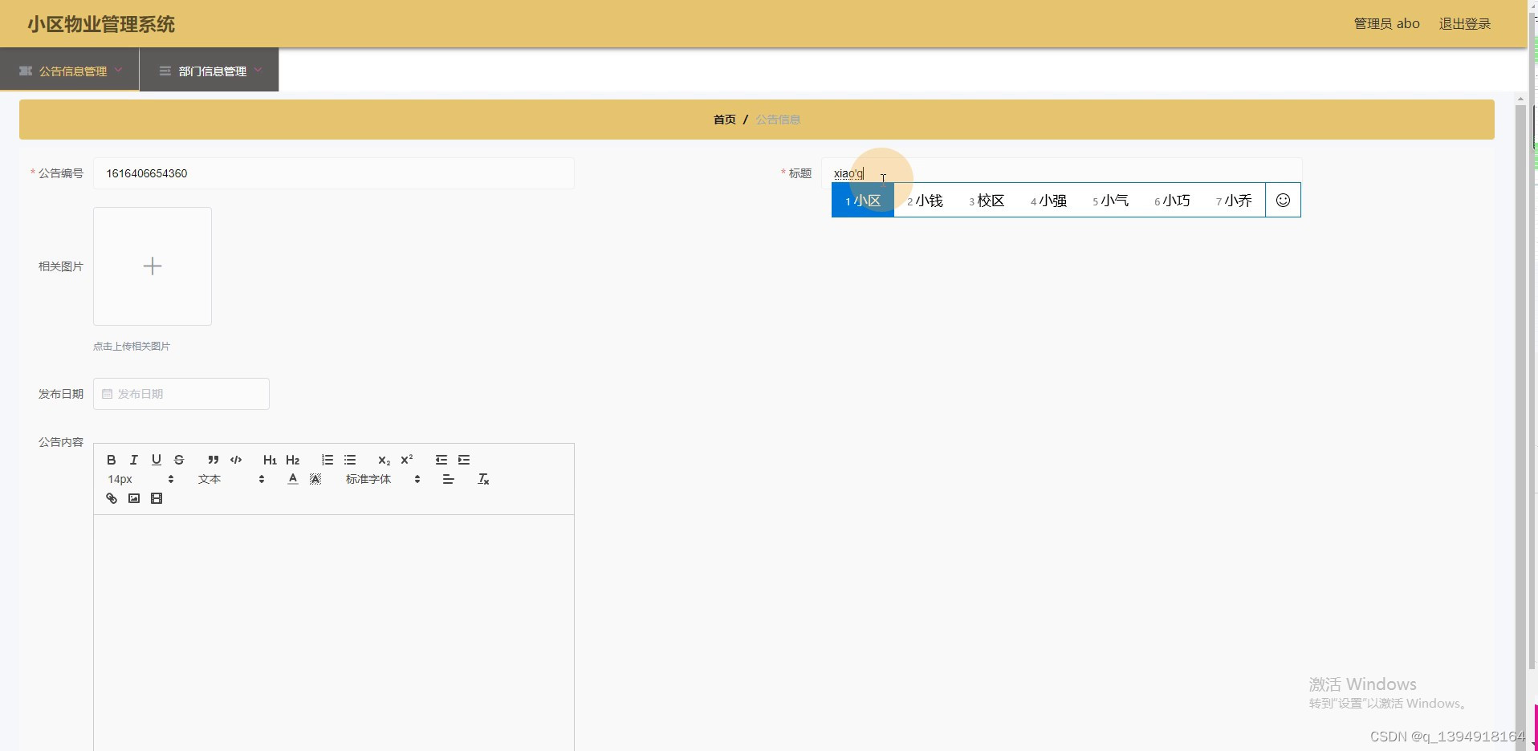Click the 点击上传相关图片 hint text
Viewport: 1538px width, 751px height.
(132, 347)
